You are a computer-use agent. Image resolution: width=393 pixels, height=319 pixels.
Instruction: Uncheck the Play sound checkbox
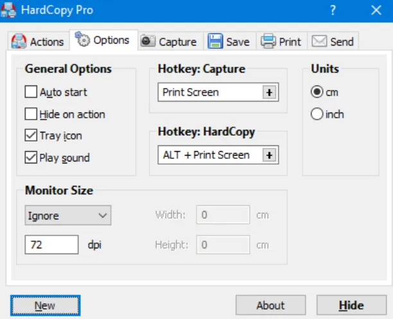pos(31,158)
